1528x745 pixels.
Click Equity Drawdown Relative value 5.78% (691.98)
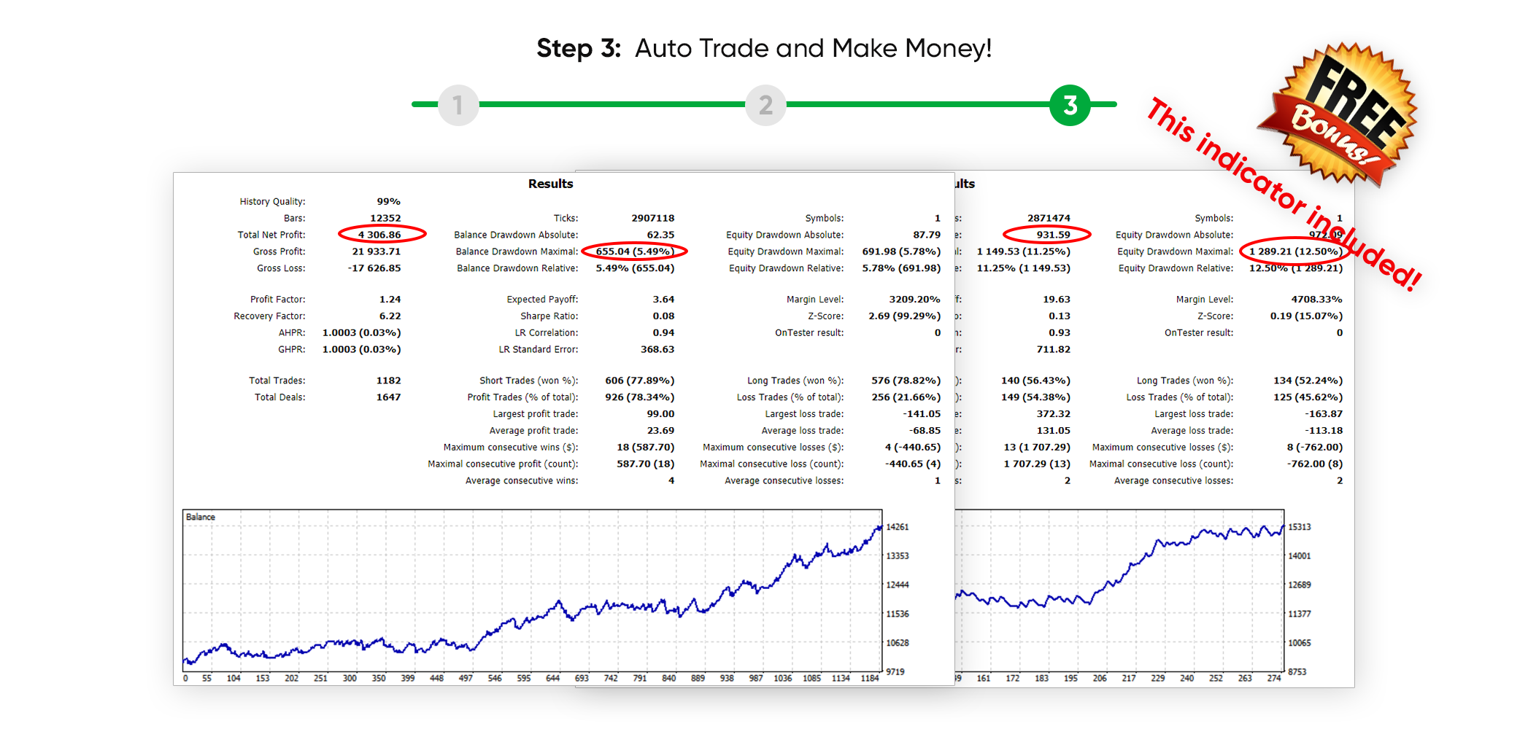click(901, 268)
